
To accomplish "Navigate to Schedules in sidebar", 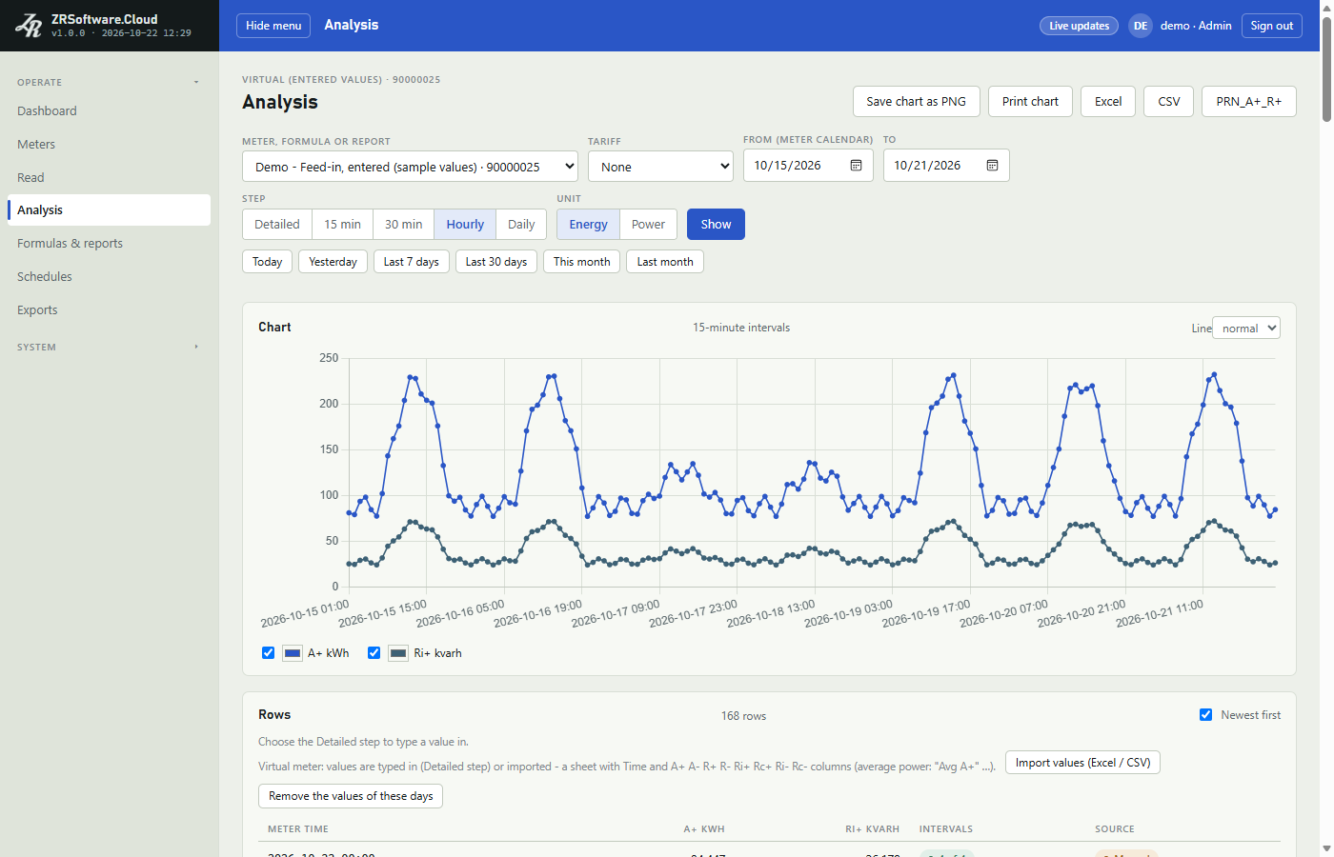I will tap(110, 276).
